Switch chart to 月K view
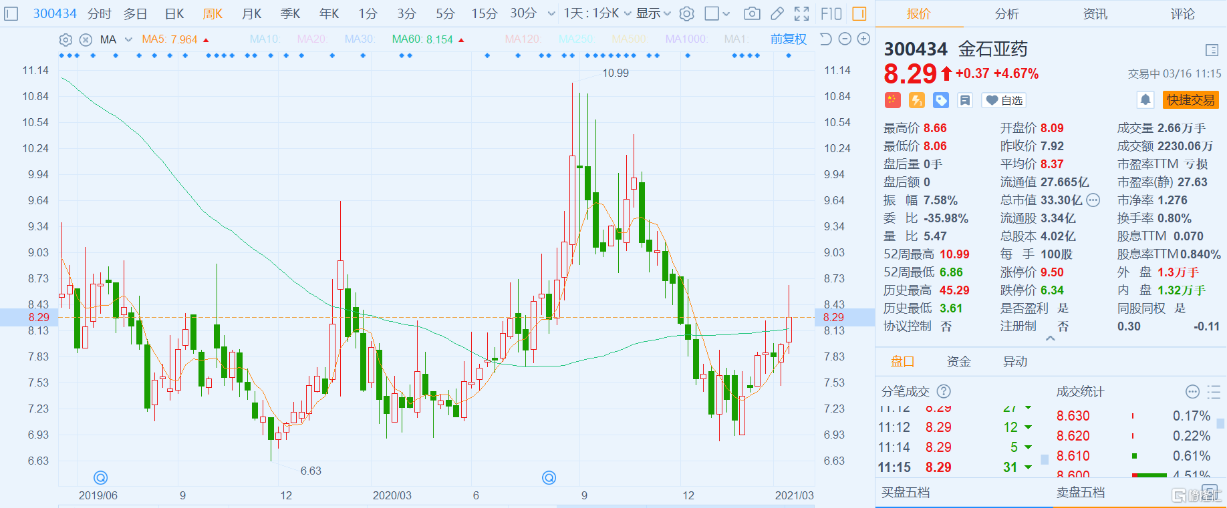The height and width of the screenshot is (508, 1227). (x=252, y=13)
